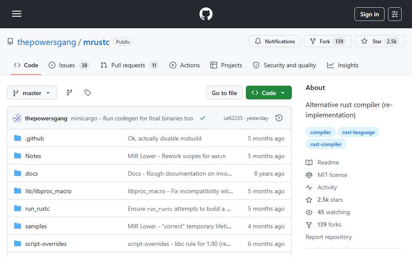Star the mrustc repository

(380, 42)
